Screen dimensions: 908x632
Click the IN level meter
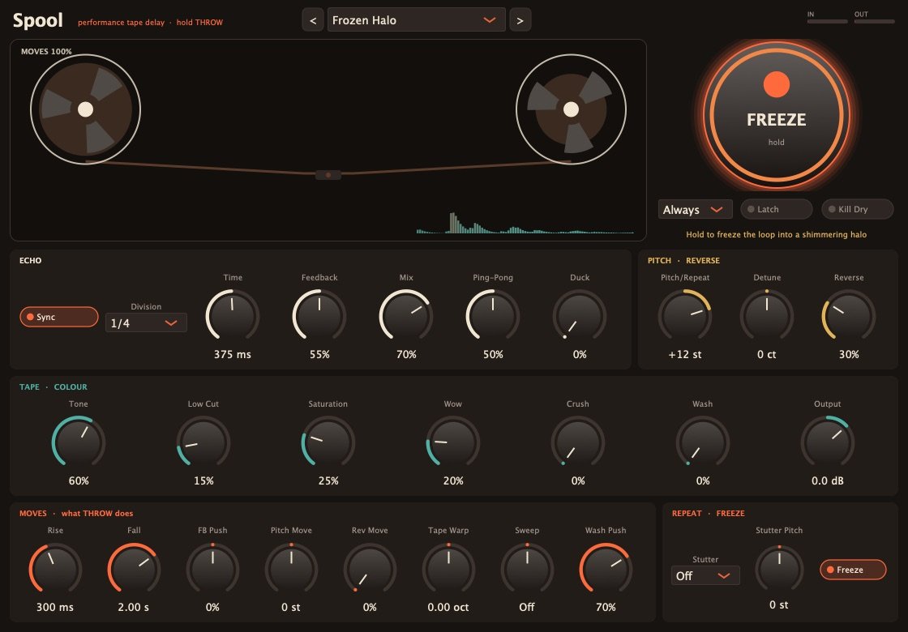(x=828, y=21)
